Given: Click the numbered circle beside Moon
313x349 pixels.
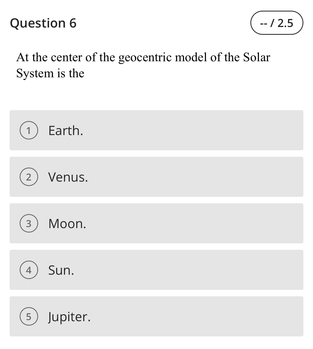Looking at the screenshot, I should [29, 224].
